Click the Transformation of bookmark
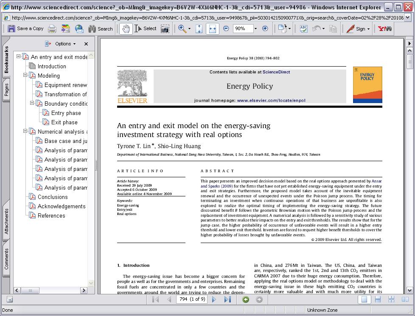This screenshot has height=316, width=415. (66, 94)
